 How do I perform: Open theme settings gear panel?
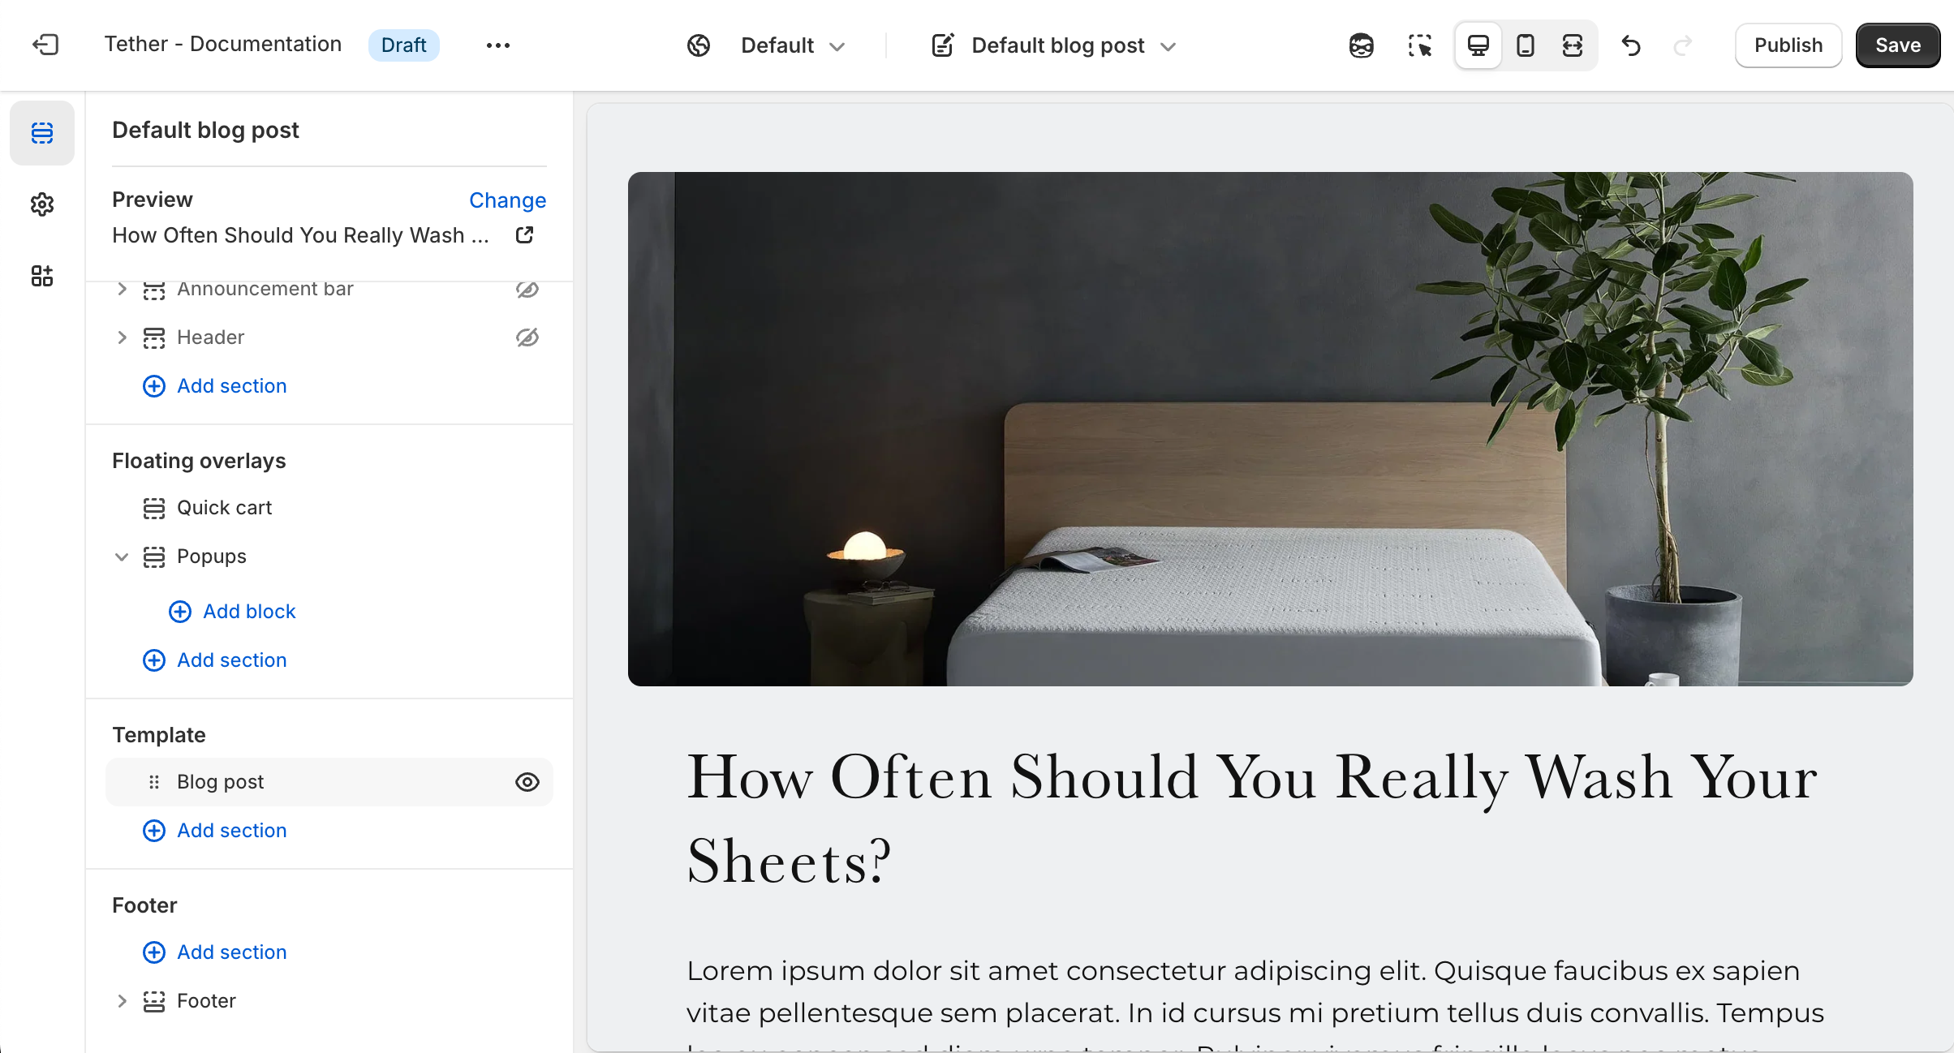click(x=42, y=204)
